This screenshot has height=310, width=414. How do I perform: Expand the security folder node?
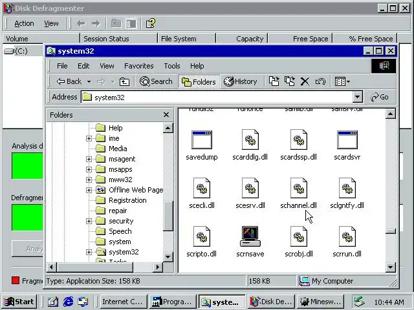click(x=89, y=221)
